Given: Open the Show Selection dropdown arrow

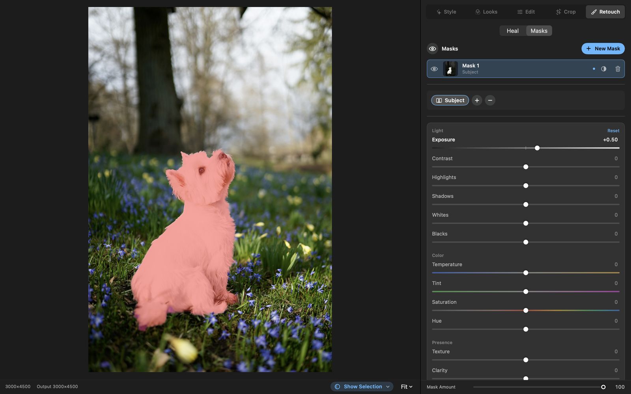Looking at the screenshot, I should pyautogui.click(x=388, y=387).
